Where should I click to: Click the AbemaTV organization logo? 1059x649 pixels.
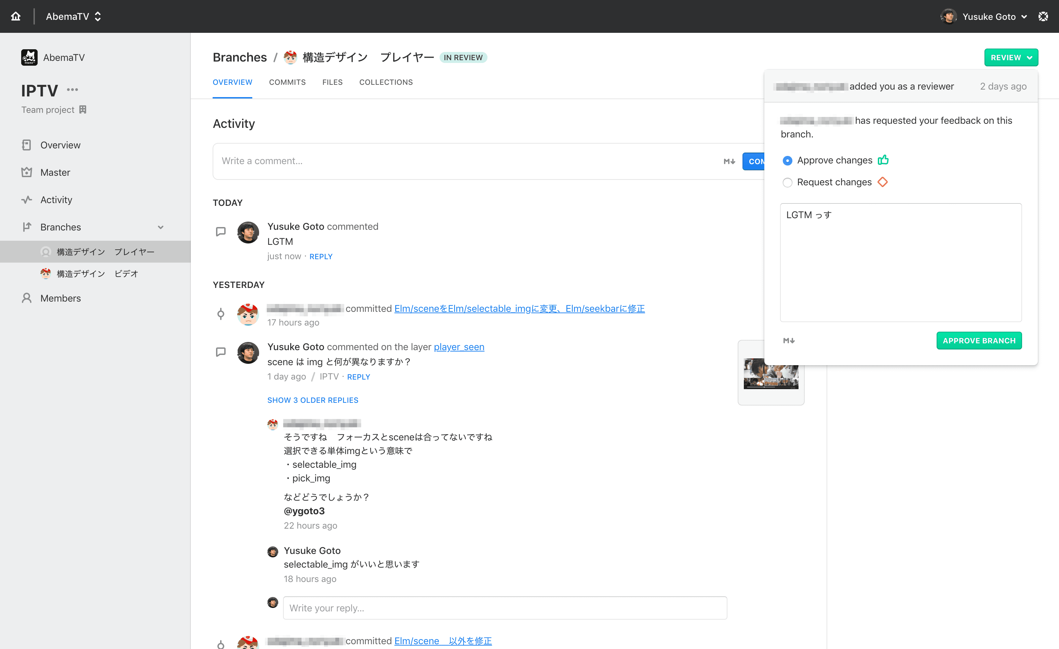[29, 57]
